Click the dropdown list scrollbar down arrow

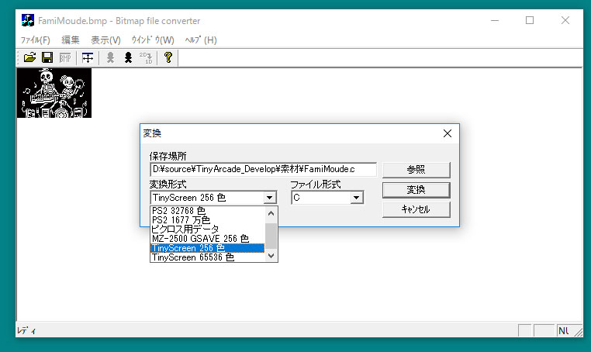coord(271,257)
